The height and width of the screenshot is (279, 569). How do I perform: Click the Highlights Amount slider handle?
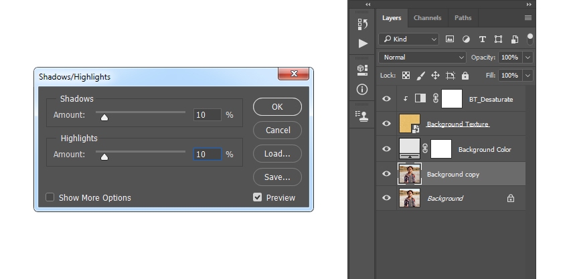point(104,157)
